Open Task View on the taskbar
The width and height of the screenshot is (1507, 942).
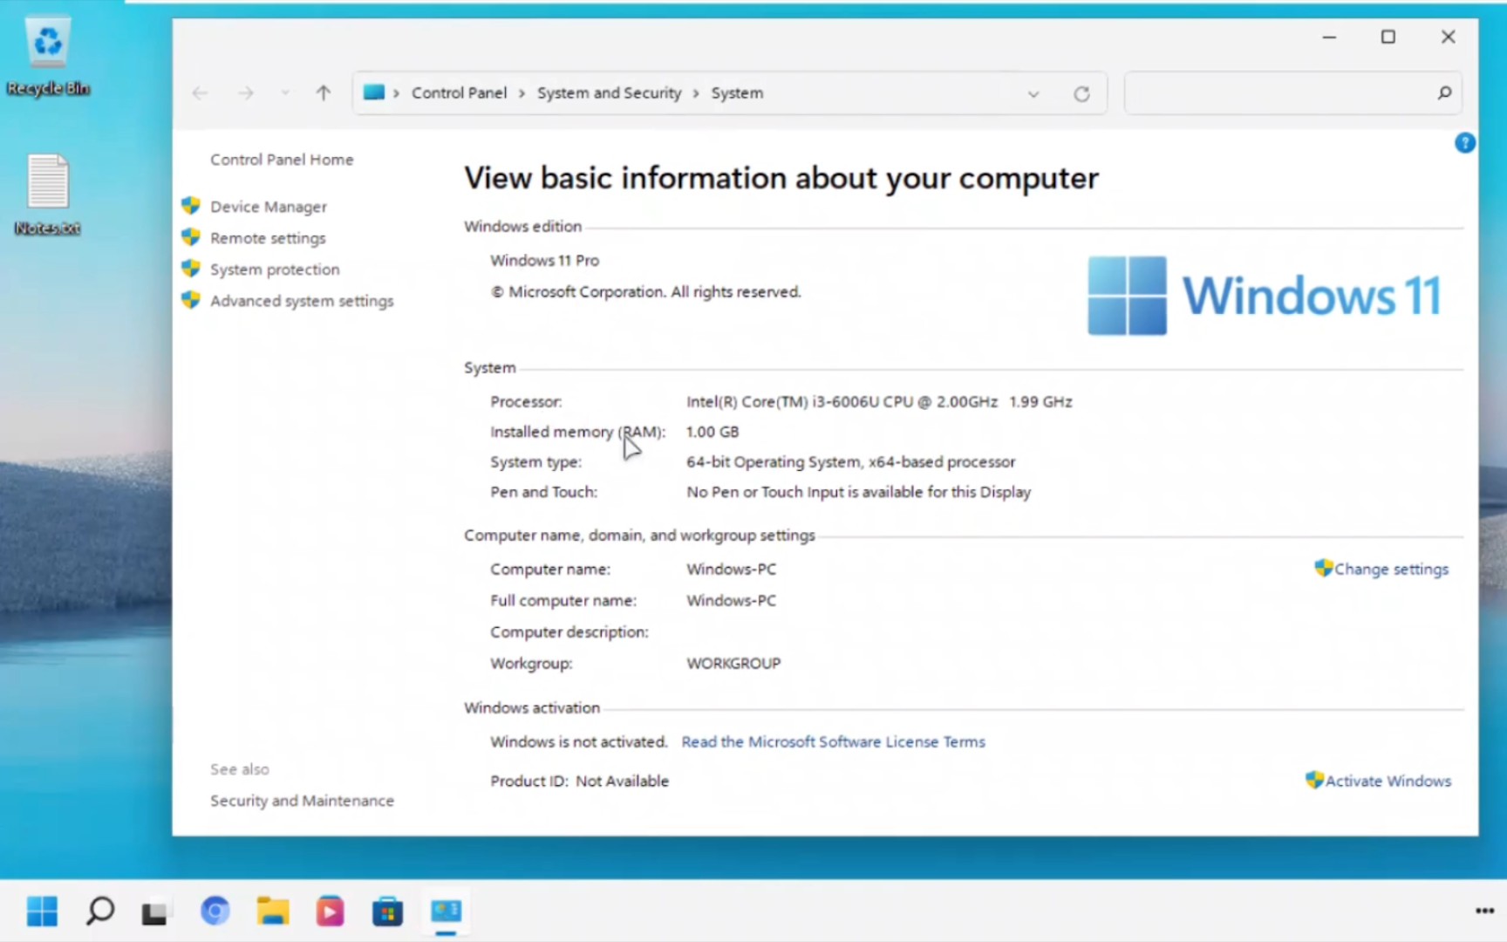(x=155, y=912)
